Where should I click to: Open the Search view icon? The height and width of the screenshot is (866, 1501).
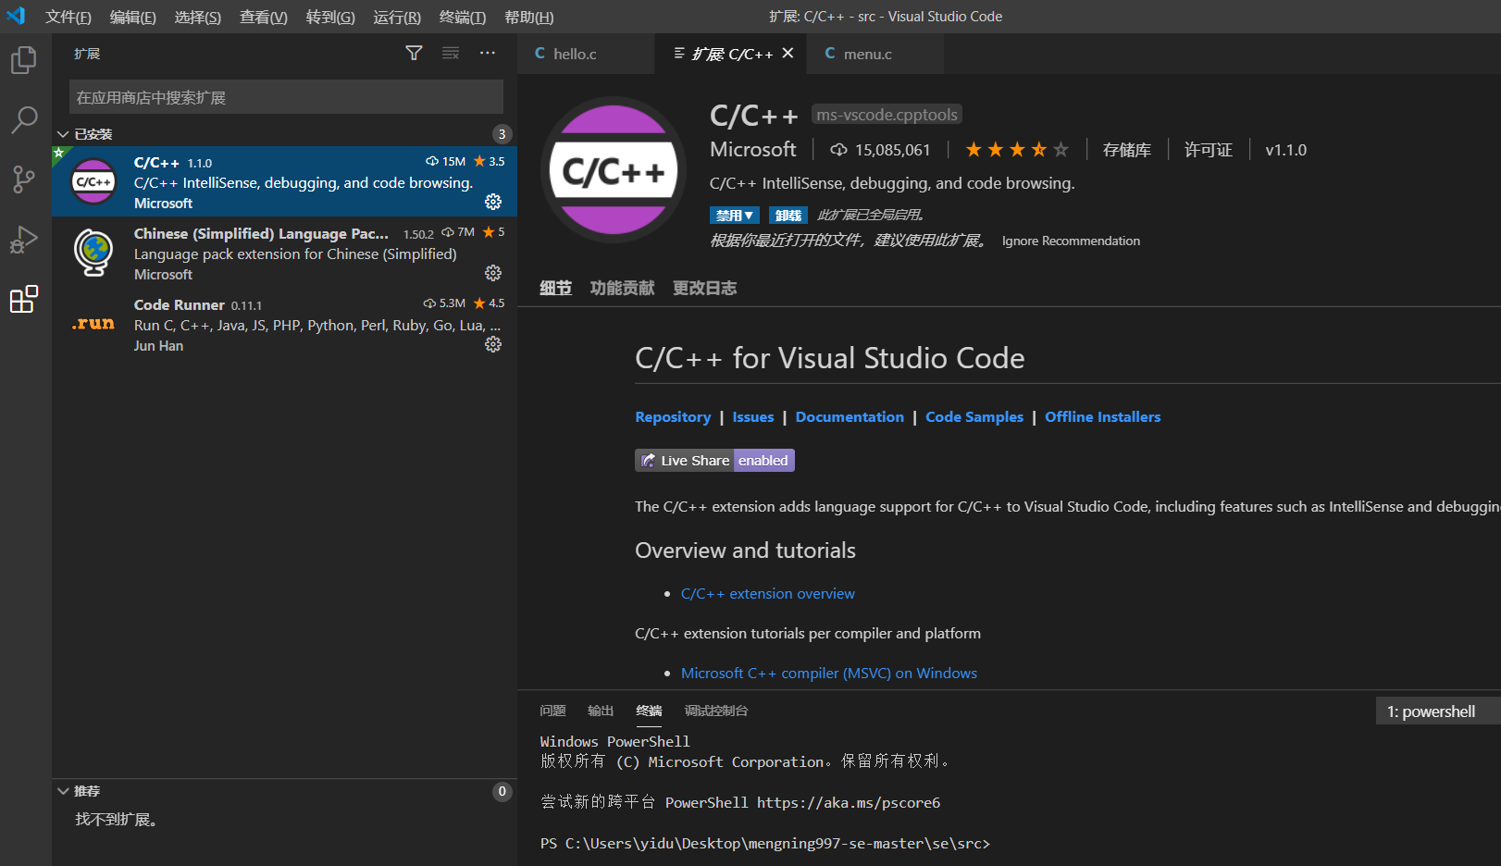point(24,119)
